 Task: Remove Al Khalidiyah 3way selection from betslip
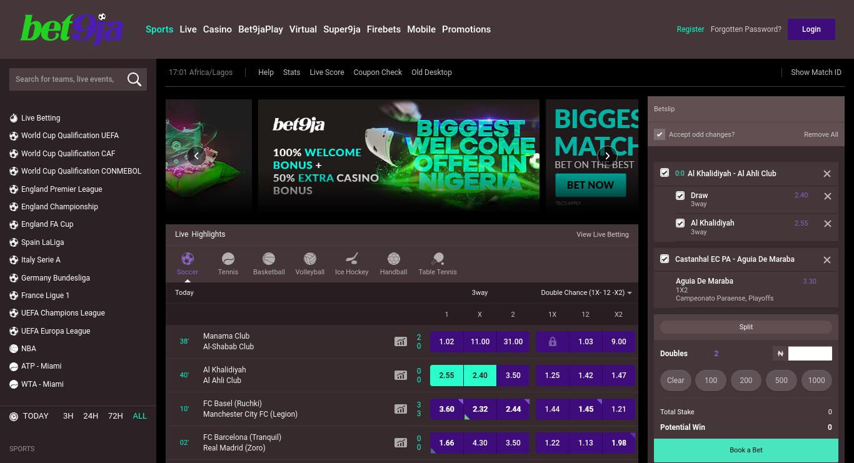tap(827, 224)
